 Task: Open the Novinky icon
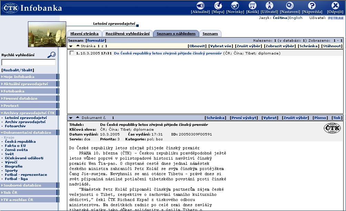(235, 6)
